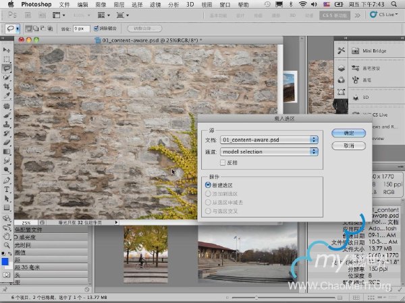Switch to CS 5 New Features workspace

(335, 15)
